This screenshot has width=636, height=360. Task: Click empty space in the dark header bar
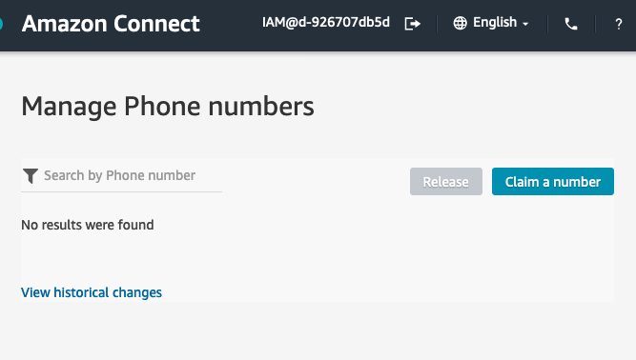pyautogui.click(x=231, y=41)
